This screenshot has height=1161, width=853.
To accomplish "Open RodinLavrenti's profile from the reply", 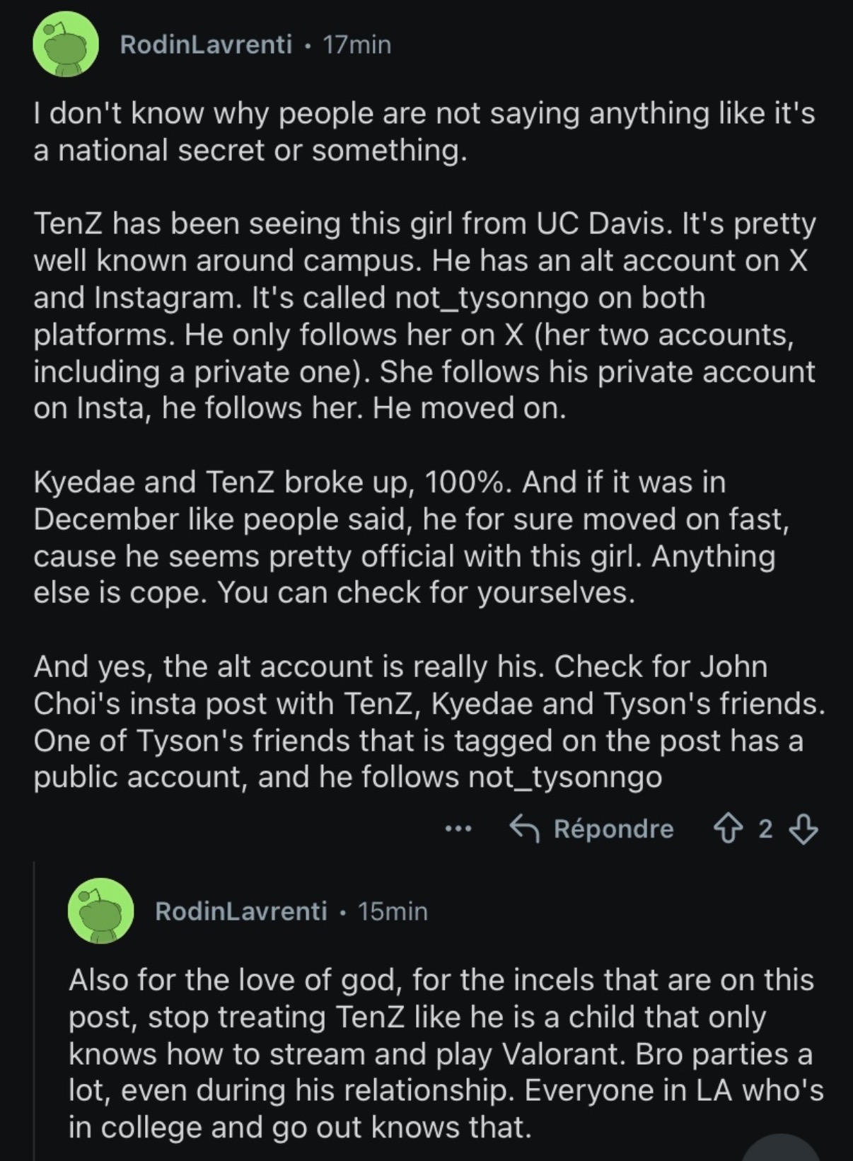I will click(241, 911).
